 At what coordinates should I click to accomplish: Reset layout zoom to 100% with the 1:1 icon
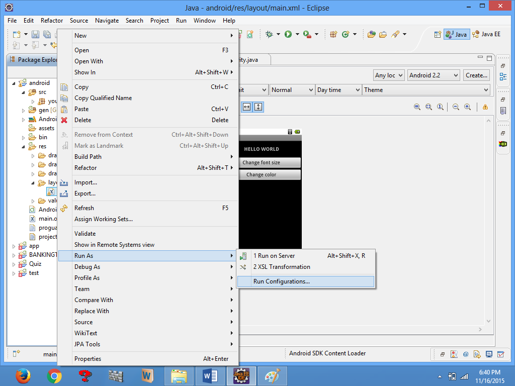441,107
